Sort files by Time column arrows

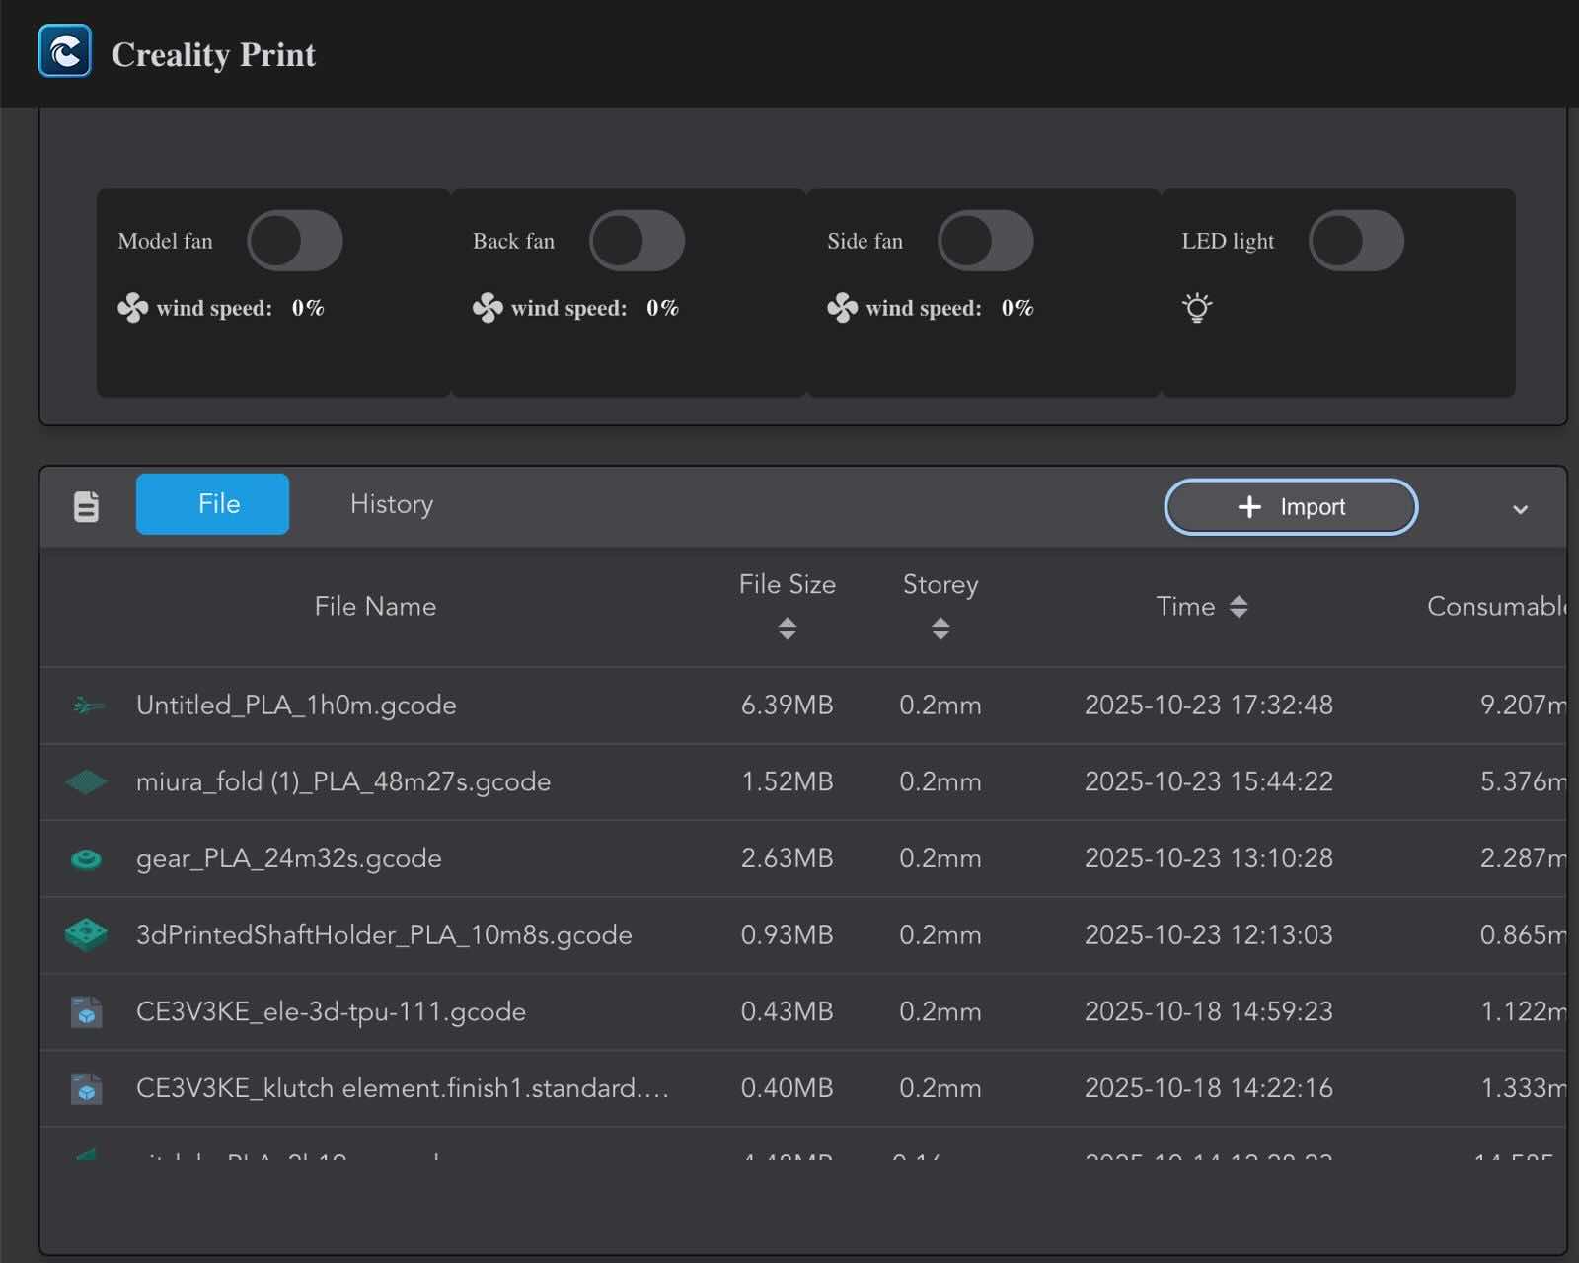click(1239, 607)
